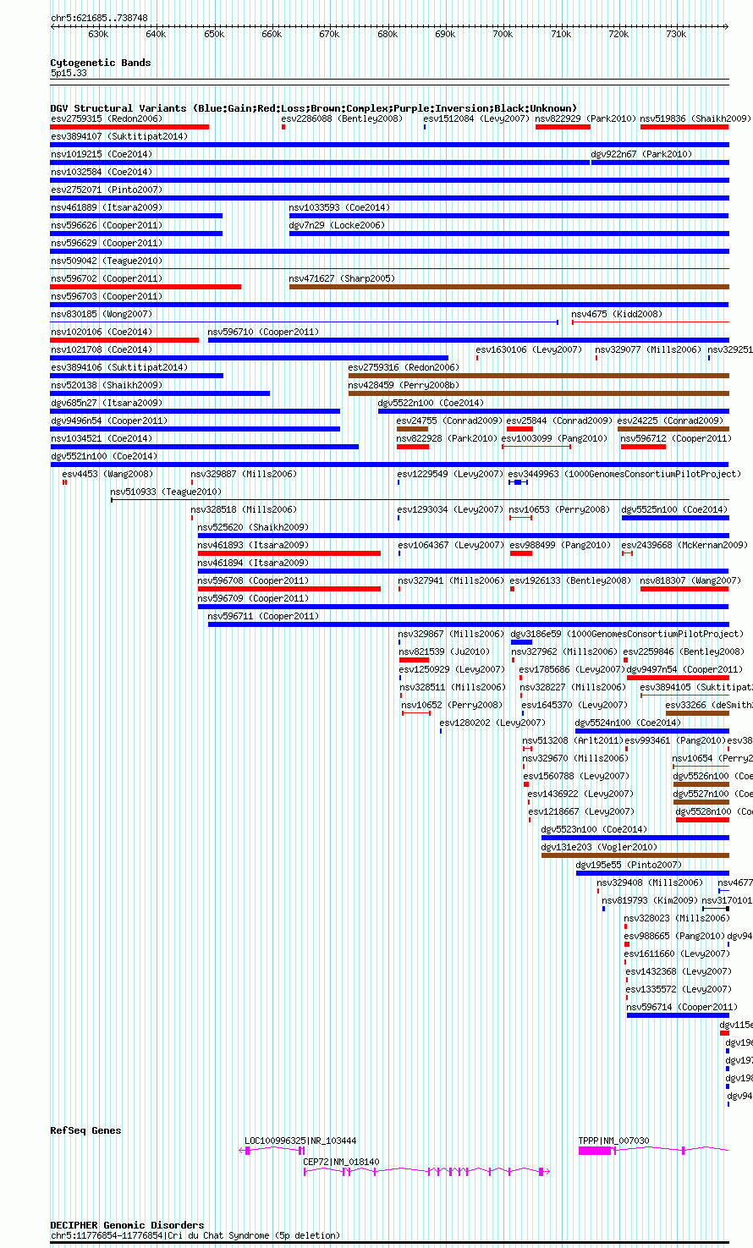Select esv2286088 (Bentley2008) variant label
This screenshot has width=753, height=1248.
(x=342, y=119)
